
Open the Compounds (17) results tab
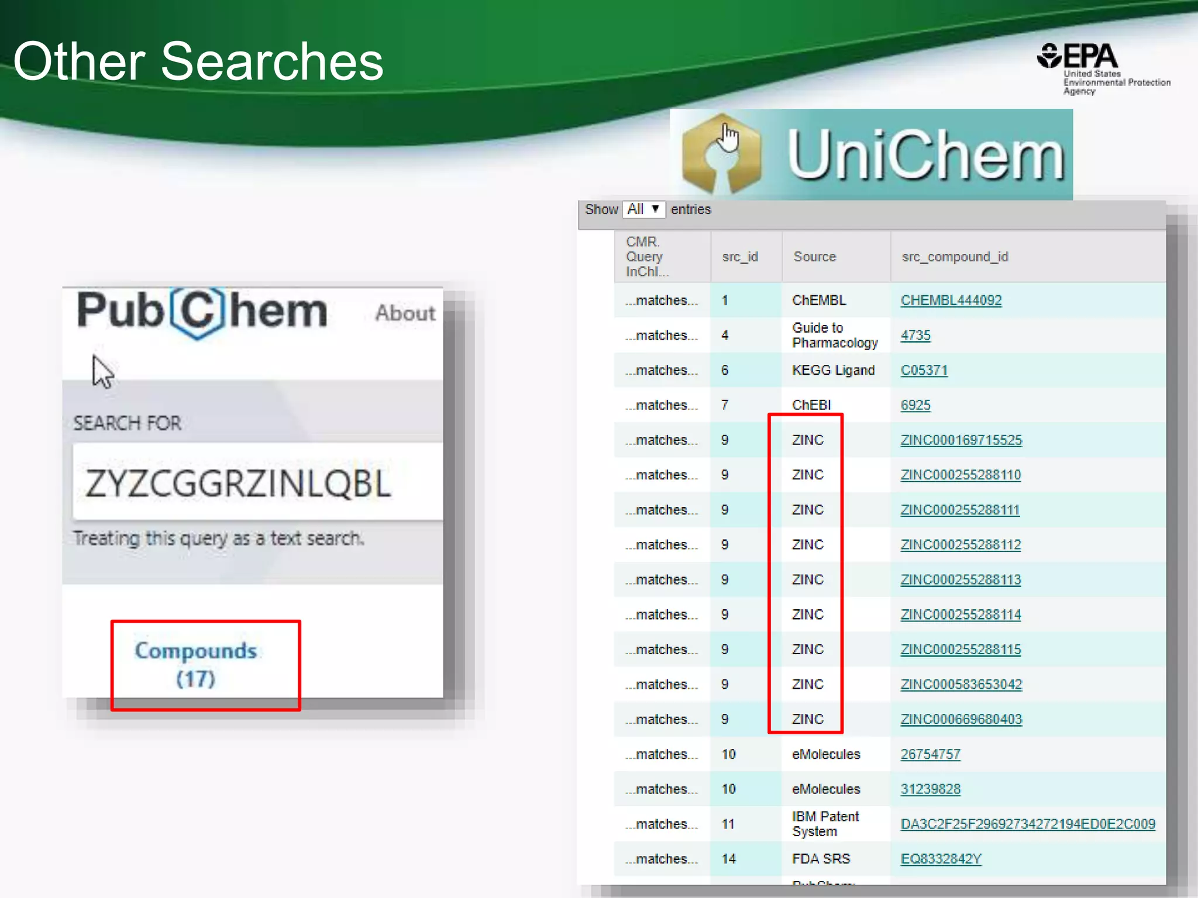click(196, 665)
